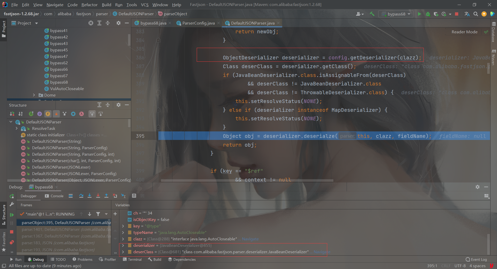Open the Event Log
Image resolution: width=497 pixels, height=269 pixels.
click(x=476, y=259)
